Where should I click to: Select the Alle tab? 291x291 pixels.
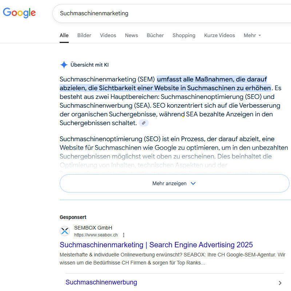pos(64,35)
